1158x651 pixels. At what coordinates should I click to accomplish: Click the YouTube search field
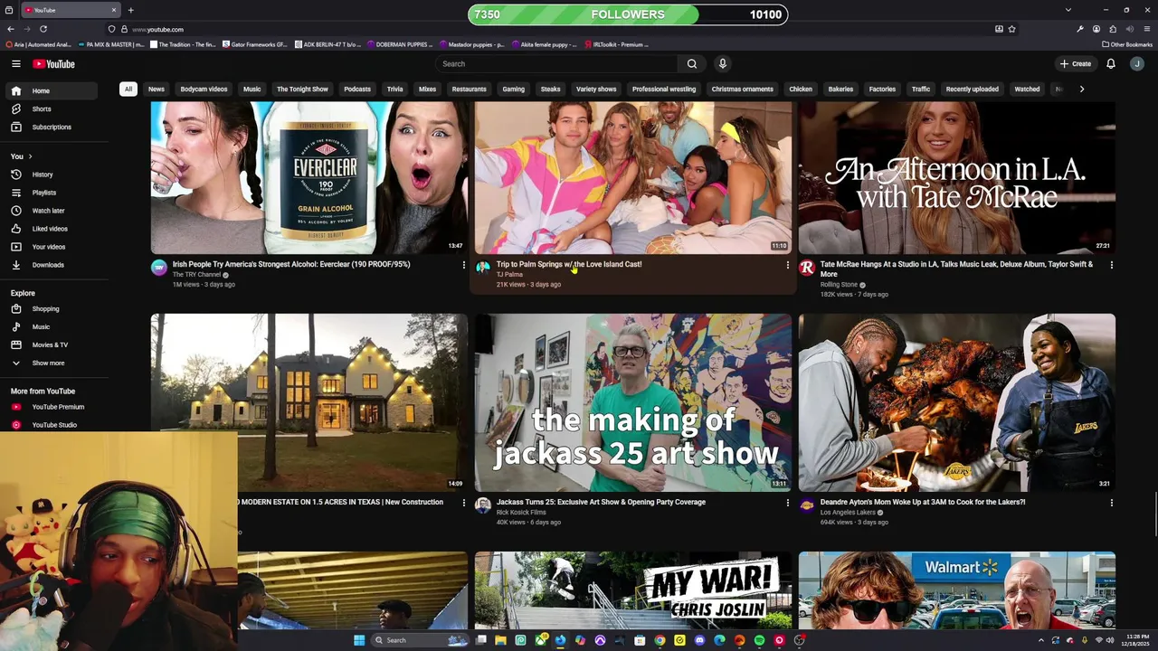[x=556, y=63]
